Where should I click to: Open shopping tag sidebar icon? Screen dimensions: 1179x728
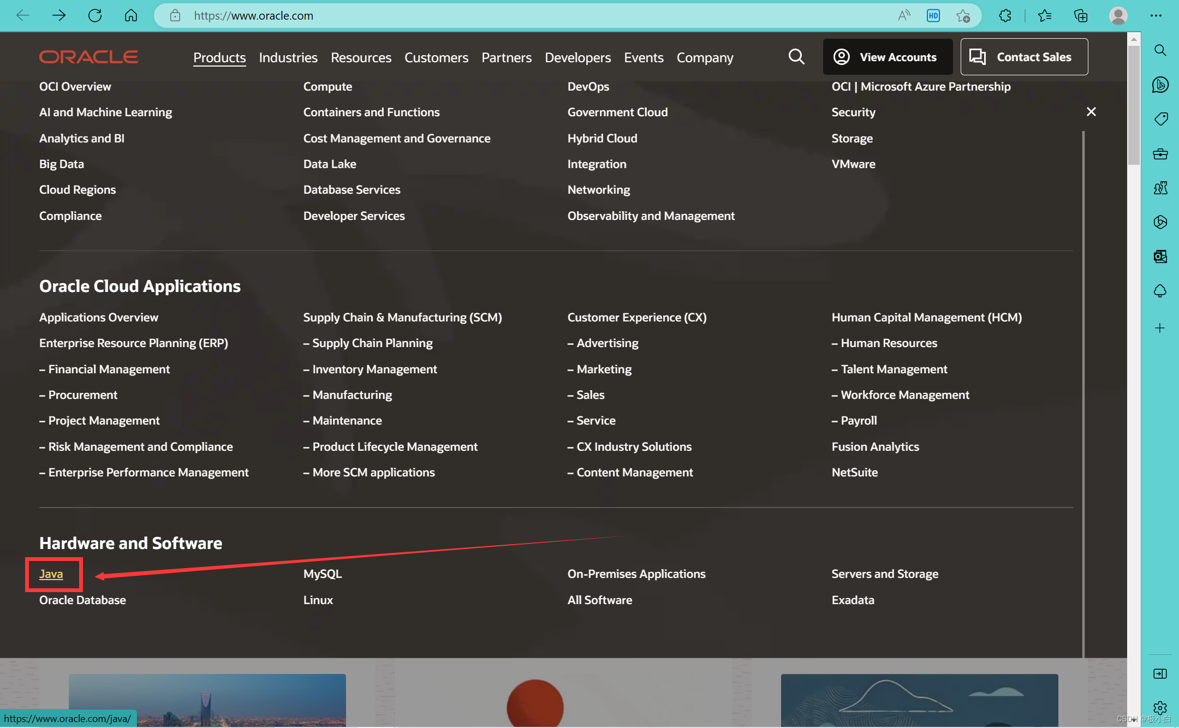pyautogui.click(x=1160, y=119)
